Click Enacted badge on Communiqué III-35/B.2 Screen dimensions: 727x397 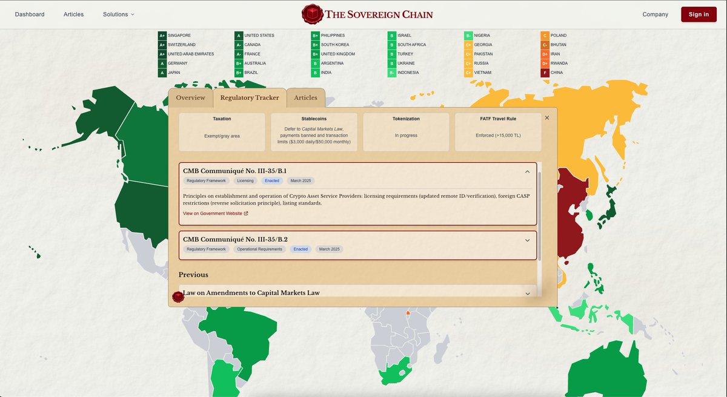click(300, 249)
